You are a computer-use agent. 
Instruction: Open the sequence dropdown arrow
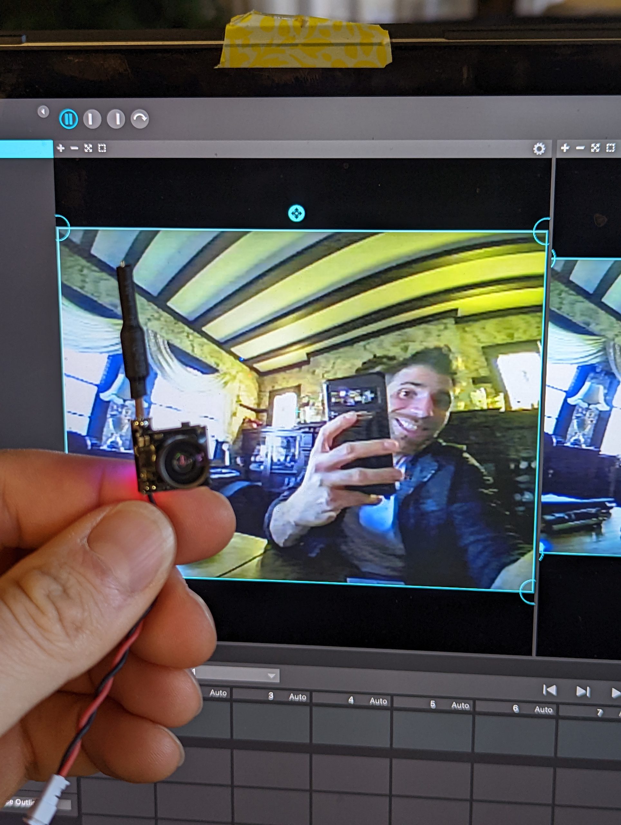[x=272, y=675]
